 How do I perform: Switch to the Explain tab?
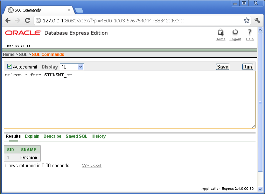(32, 136)
